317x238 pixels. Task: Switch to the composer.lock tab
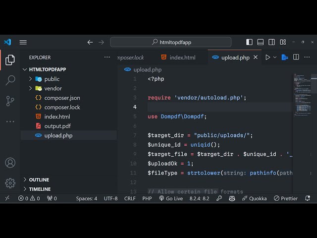131,58
